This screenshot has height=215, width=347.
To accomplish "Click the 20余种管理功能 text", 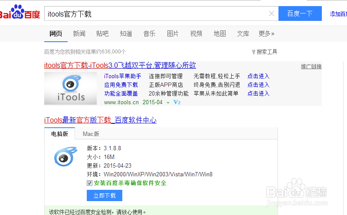I will [x=168, y=93].
